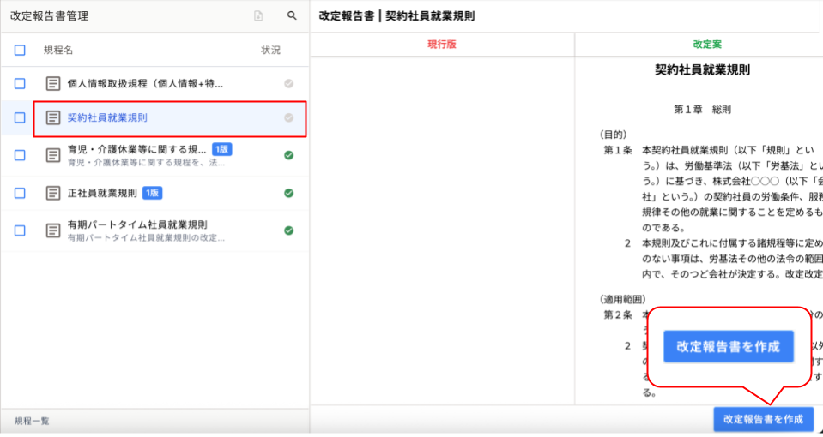Click green status check for 有期パートタイム社員就業規則
Viewport: 823px width, 437px height.
coord(289,230)
